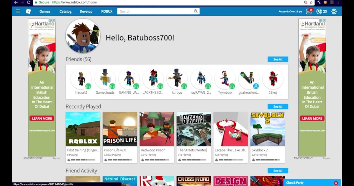This screenshot has height=186, width=354.
Task: Click the browser back arrow
Action: [x=16, y=2]
